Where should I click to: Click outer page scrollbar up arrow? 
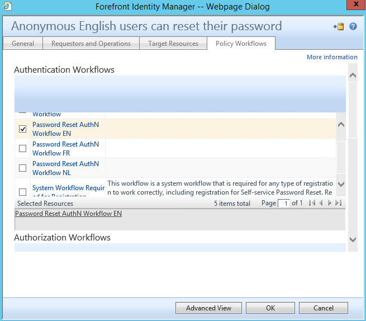353,75
